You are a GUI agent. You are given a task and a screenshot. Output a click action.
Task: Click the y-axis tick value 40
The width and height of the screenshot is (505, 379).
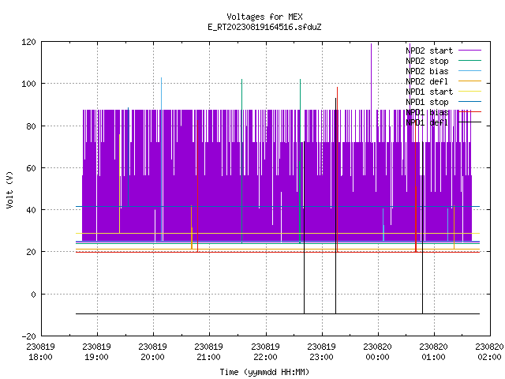[x=31, y=210]
